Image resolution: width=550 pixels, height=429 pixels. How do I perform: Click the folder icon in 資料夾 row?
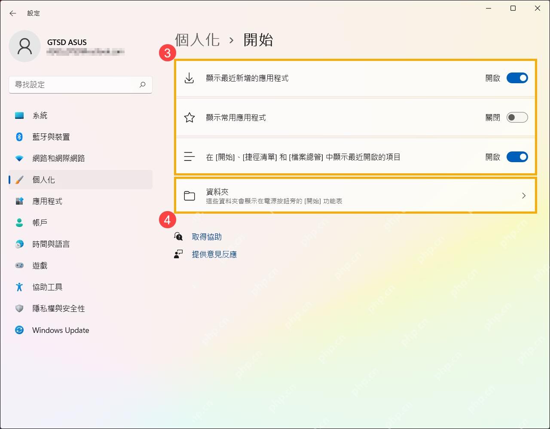click(x=189, y=196)
